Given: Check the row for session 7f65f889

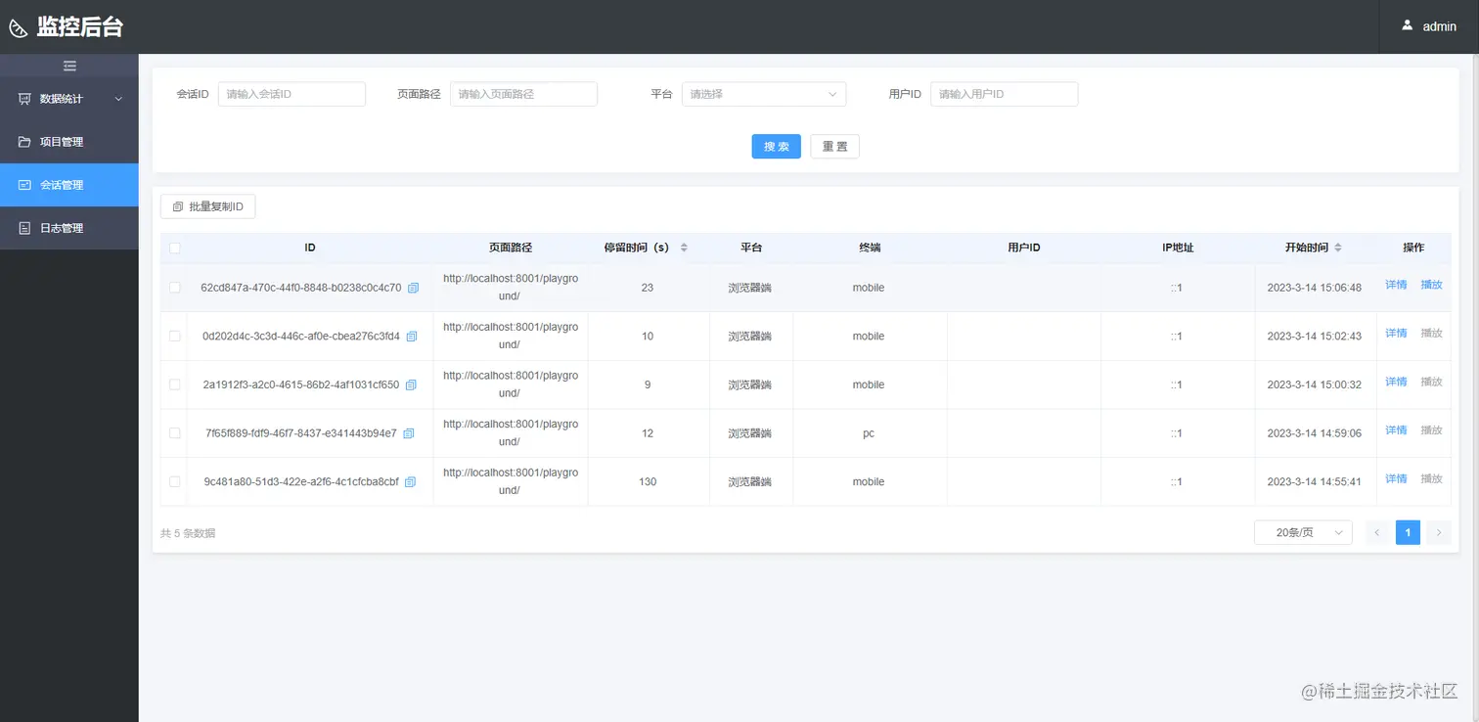Looking at the screenshot, I should coord(175,432).
